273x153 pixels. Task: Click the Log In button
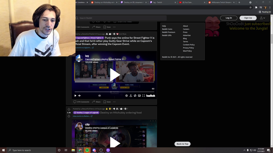[229, 18]
